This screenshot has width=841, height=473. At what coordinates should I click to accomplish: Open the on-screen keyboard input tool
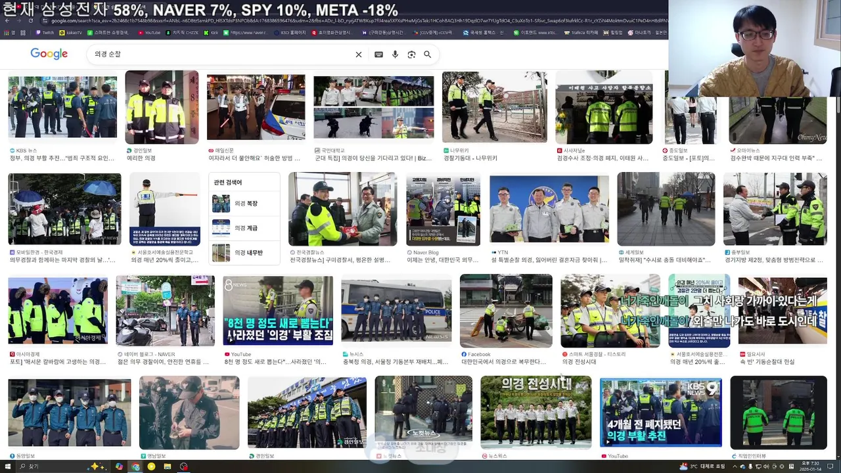click(x=378, y=55)
